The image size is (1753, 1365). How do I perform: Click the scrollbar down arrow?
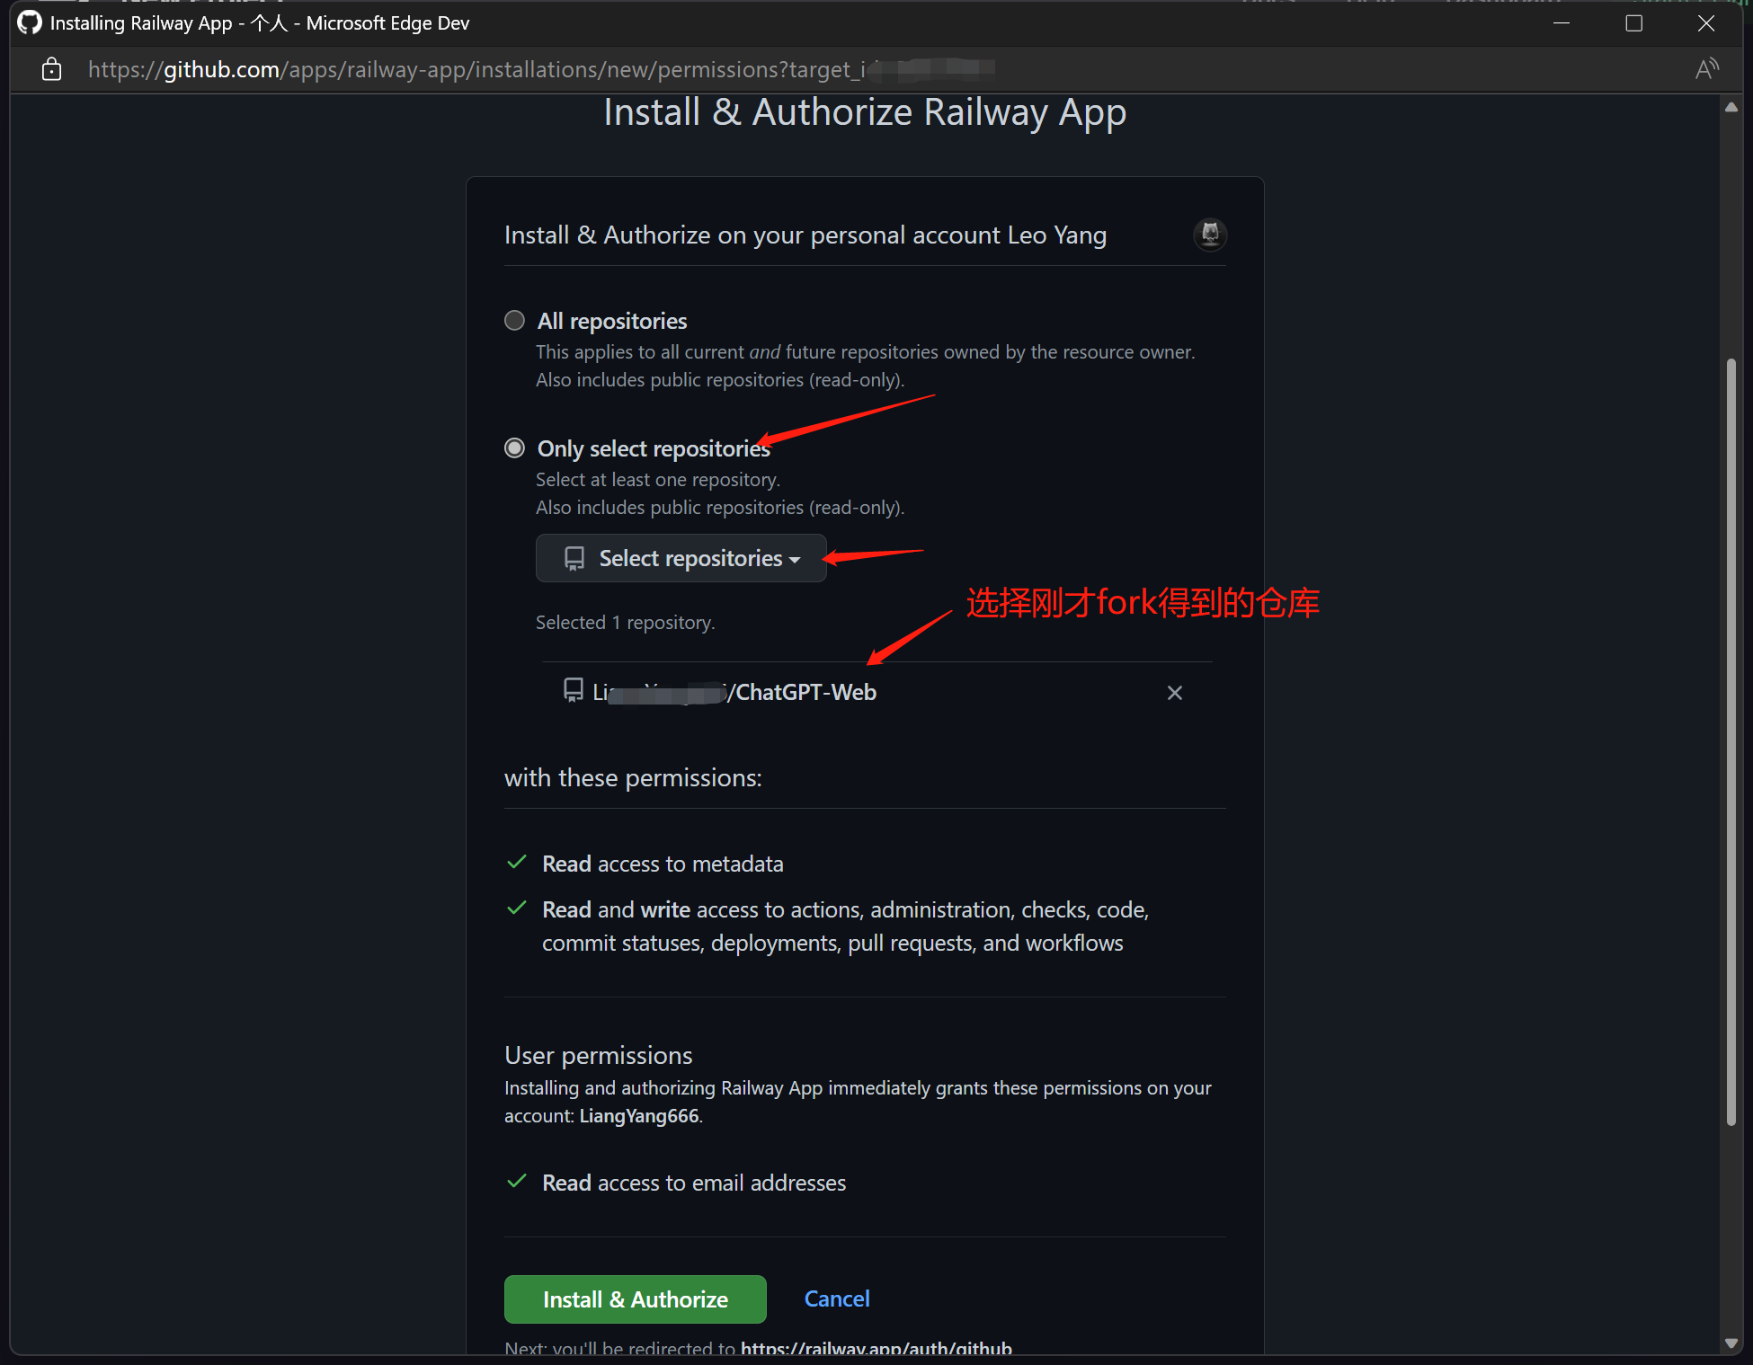(1731, 1343)
